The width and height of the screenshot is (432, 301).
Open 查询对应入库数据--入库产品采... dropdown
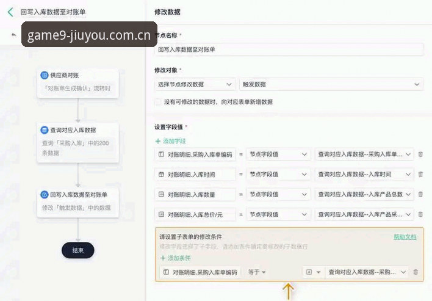(x=364, y=214)
